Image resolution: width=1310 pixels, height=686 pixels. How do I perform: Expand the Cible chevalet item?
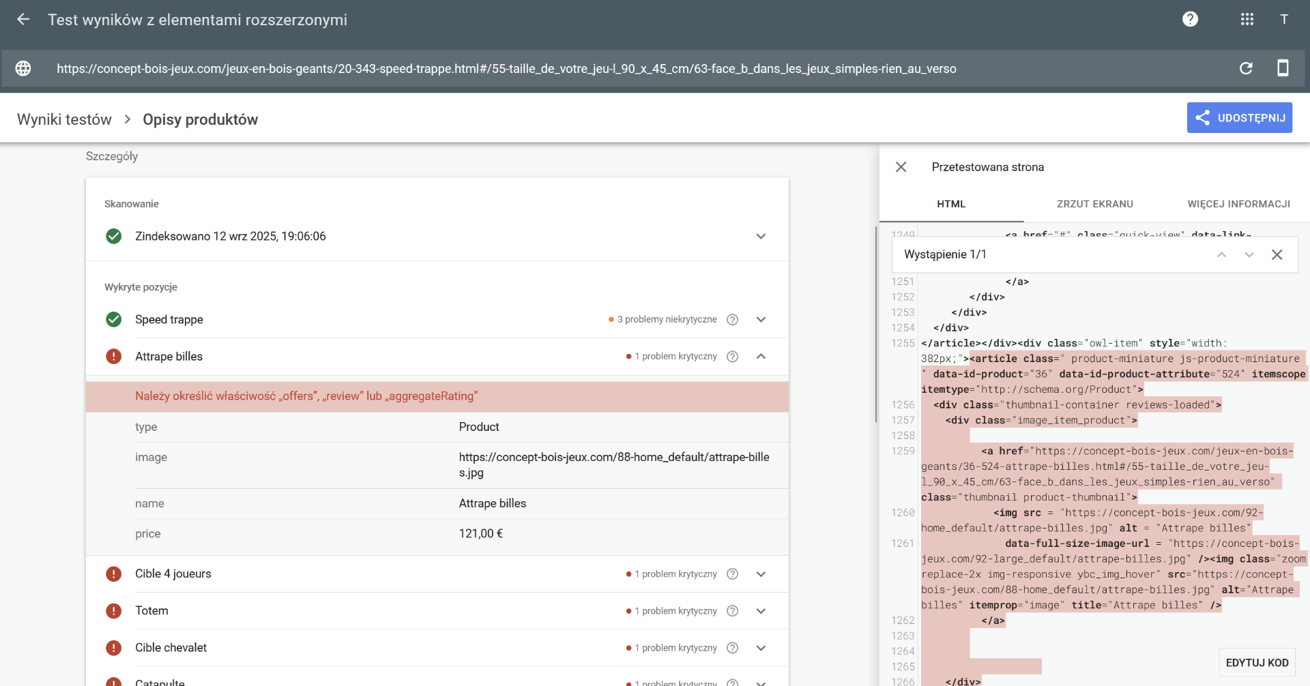click(x=761, y=648)
